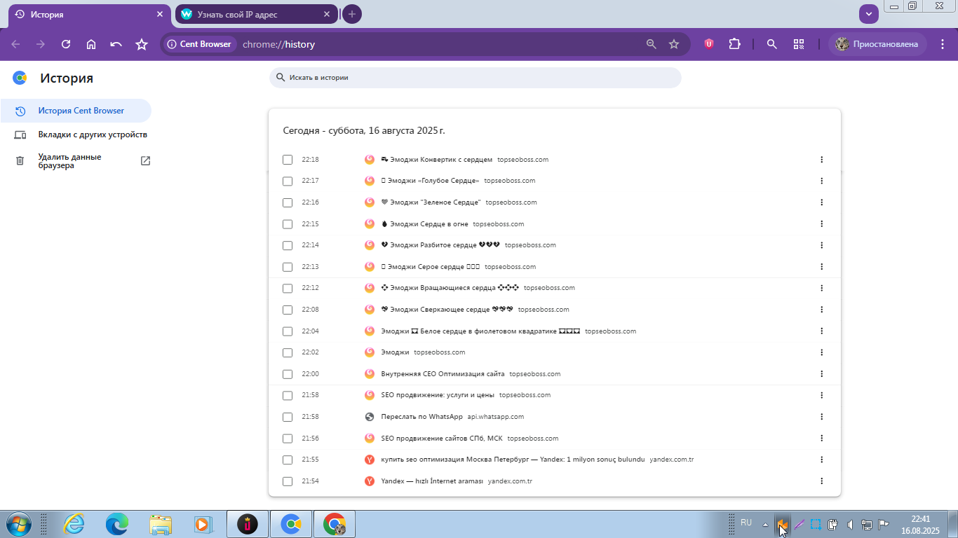Screen dimensions: 958x538
Task: Close the Узнать свой IP адрес tab
Action: click(327, 14)
